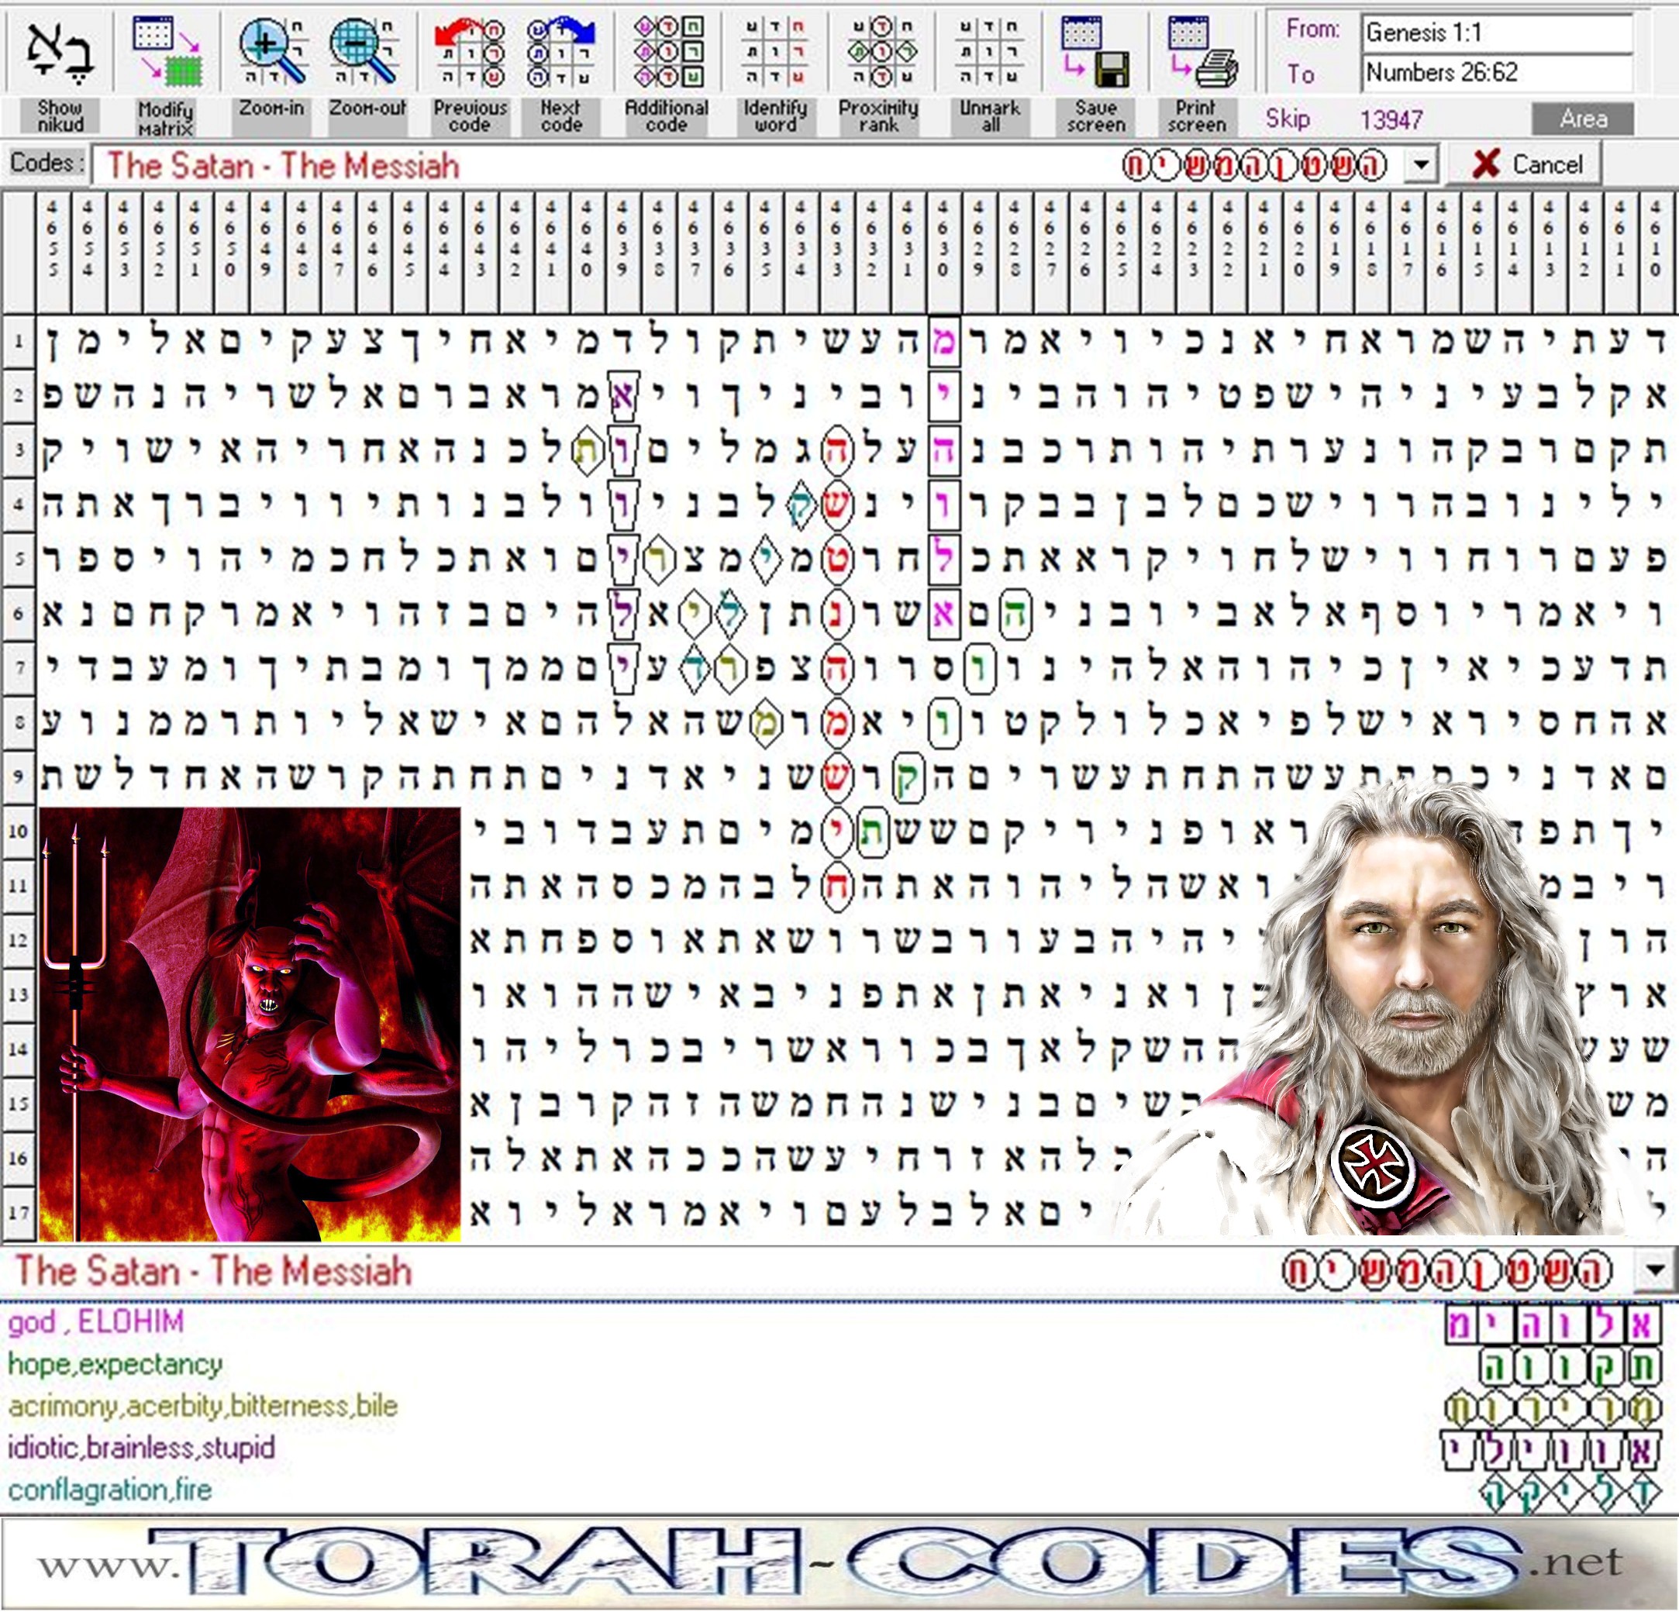Select the 'god, ELOHIM' code entry

tap(96, 1322)
